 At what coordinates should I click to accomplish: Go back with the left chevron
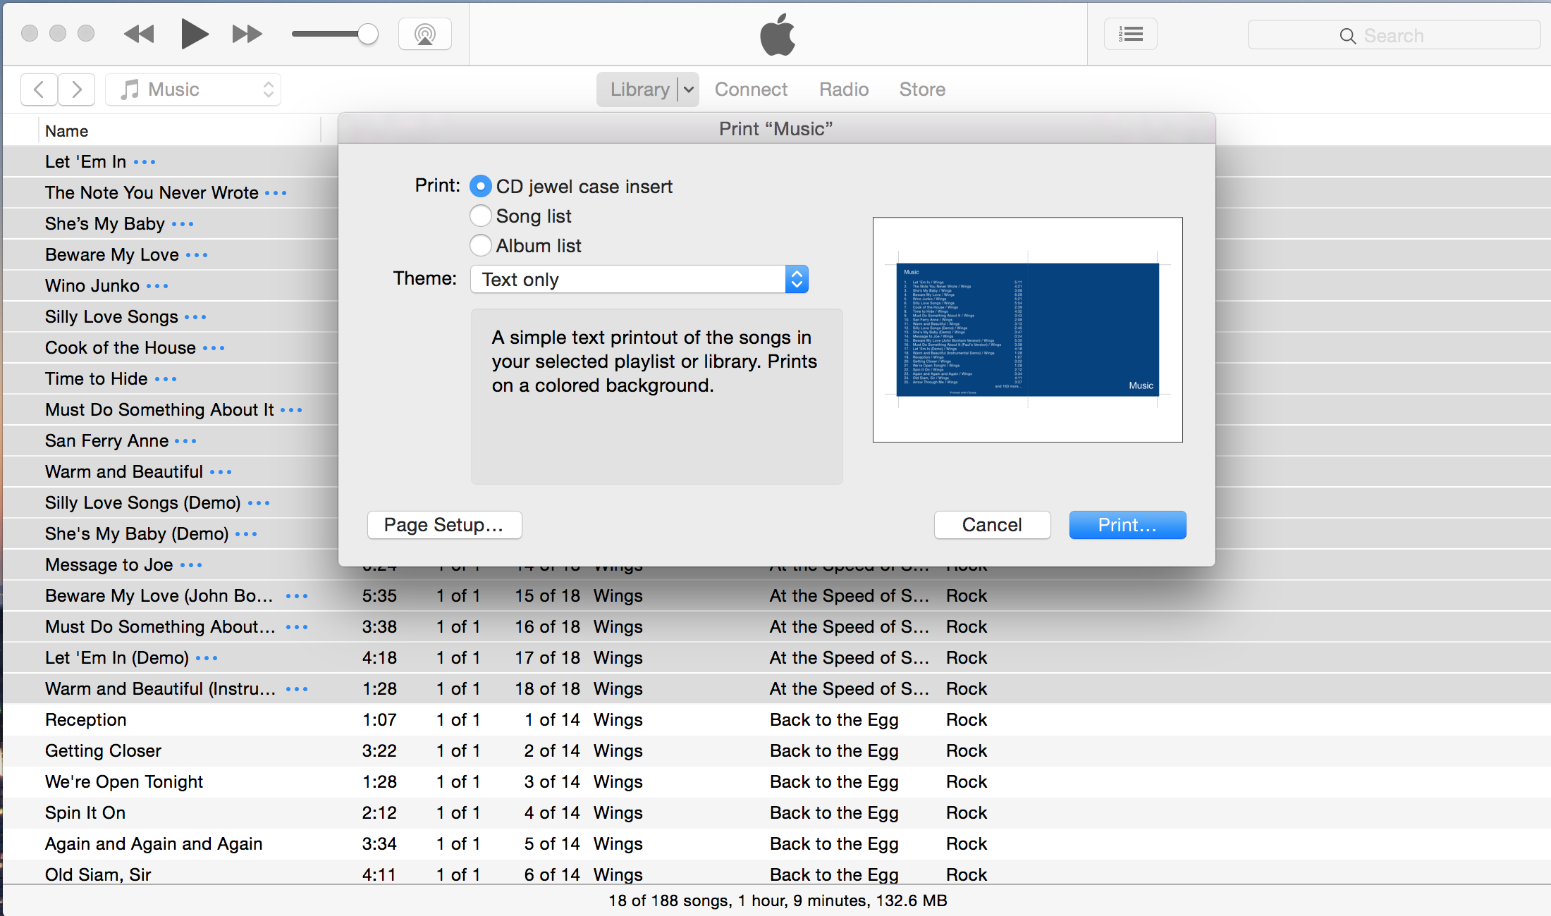tap(39, 89)
